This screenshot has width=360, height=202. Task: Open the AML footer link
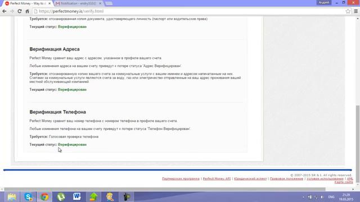pos(350,178)
